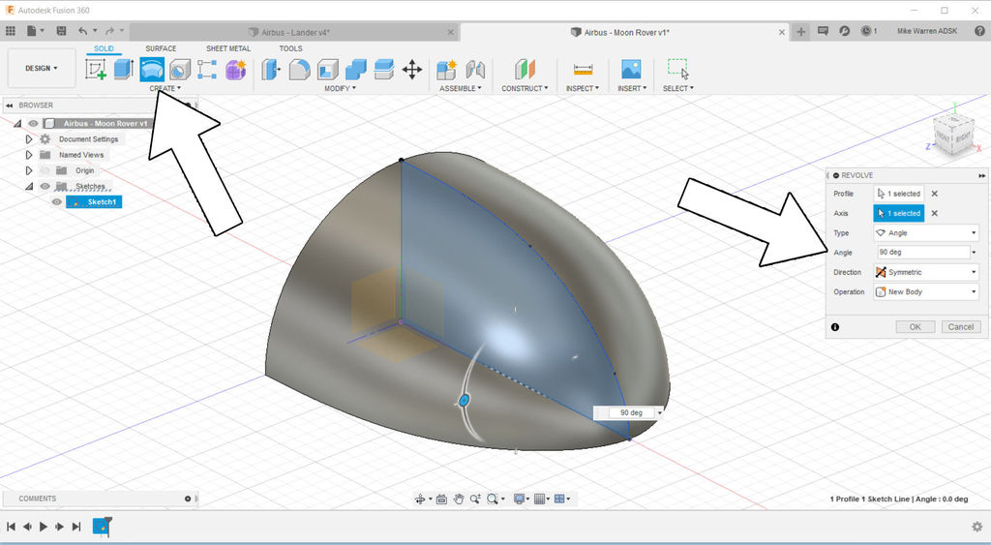Select the Pan hand tool
The width and height of the screenshot is (991, 545).
pyautogui.click(x=459, y=499)
